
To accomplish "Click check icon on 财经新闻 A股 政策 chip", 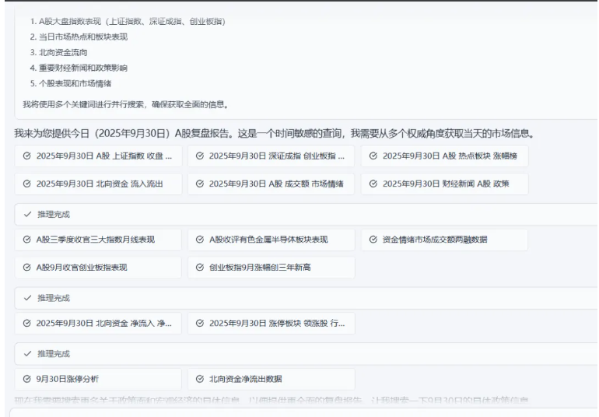I will pyautogui.click(x=373, y=184).
